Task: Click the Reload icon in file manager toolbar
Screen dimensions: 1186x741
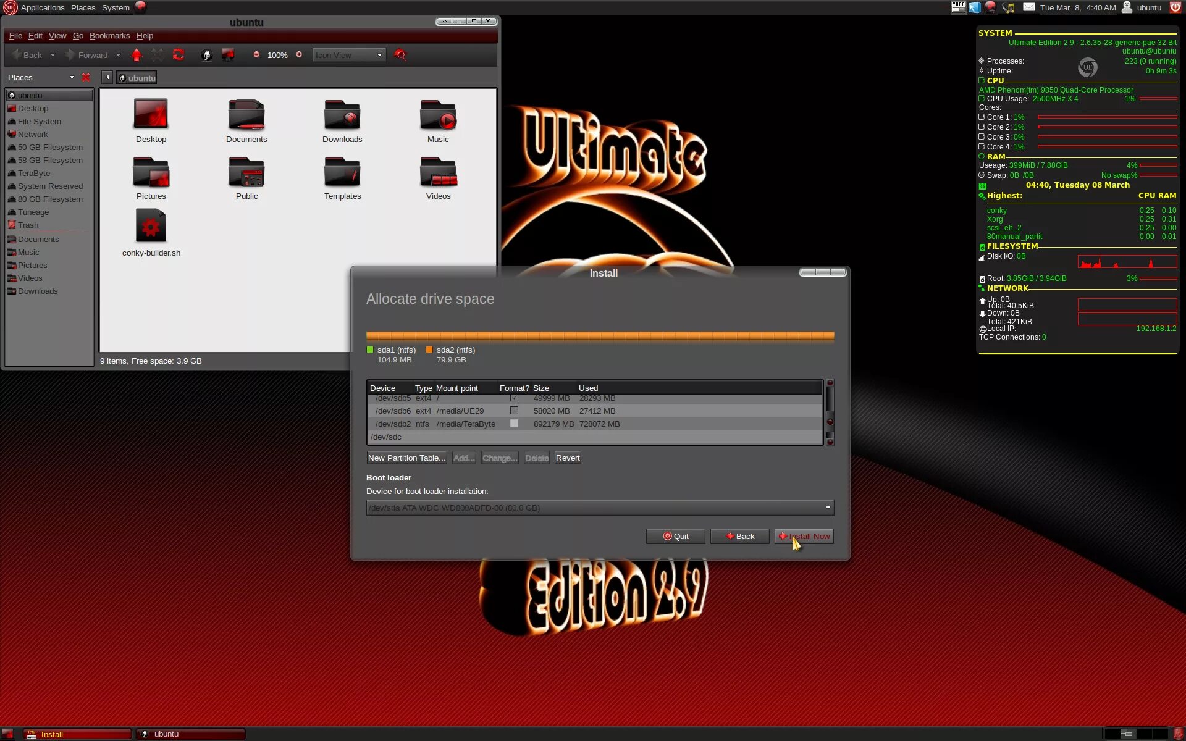Action: pyautogui.click(x=179, y=55)
